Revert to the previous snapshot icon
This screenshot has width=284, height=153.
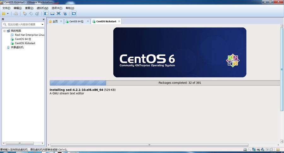click(31, 14)
